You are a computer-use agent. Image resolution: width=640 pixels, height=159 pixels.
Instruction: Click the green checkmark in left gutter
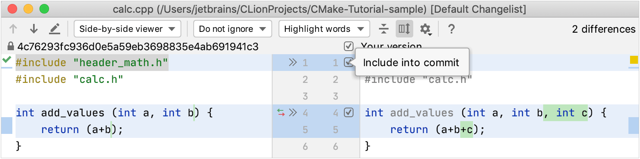click(6, 60)
